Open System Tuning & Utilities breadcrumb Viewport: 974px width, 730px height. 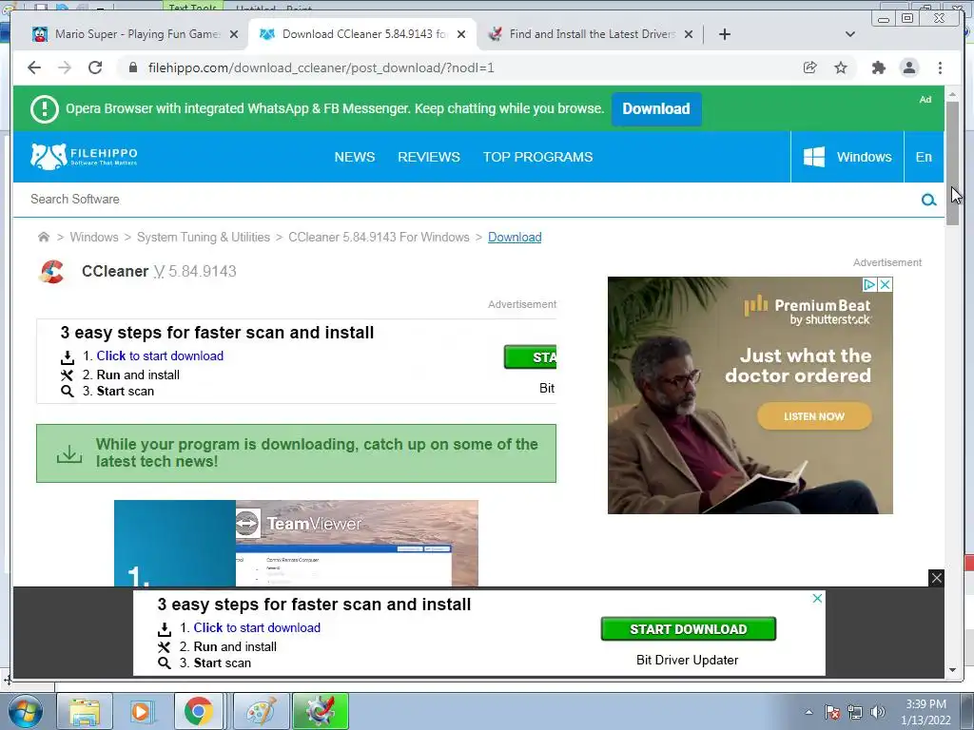click(x=204, y=237)
